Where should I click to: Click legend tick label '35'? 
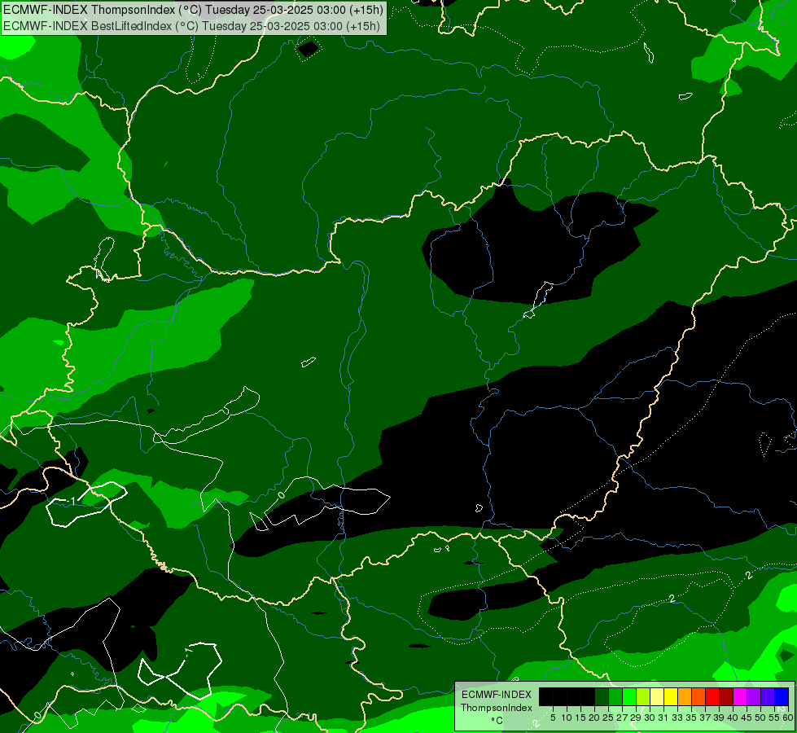click(691, 718)
